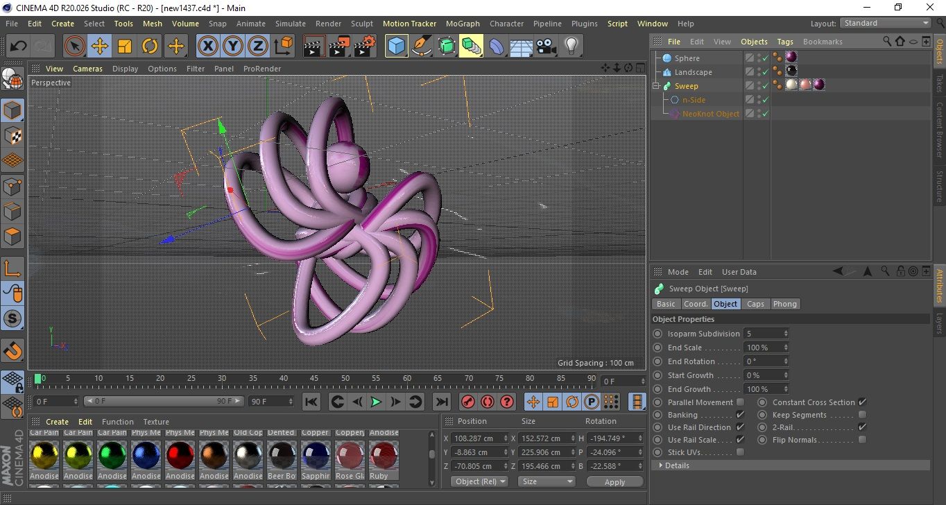Select the Move tool in top toolbar
This screenshot has width=946, height=505.
[100, 46]
